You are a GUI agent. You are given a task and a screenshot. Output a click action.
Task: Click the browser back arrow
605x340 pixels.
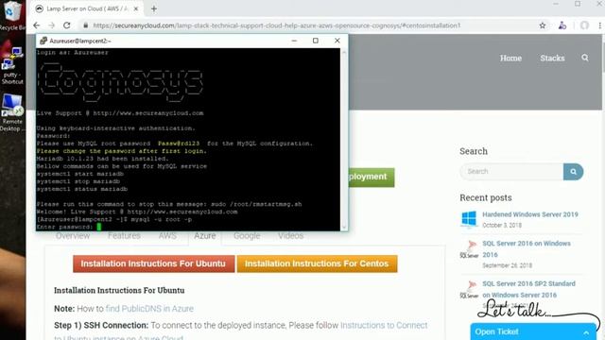coord(36,25)
